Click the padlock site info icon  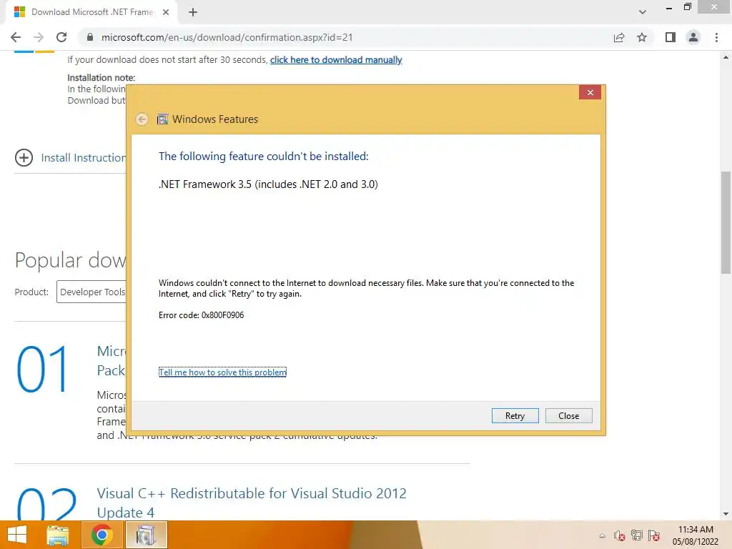click(90, 37)
